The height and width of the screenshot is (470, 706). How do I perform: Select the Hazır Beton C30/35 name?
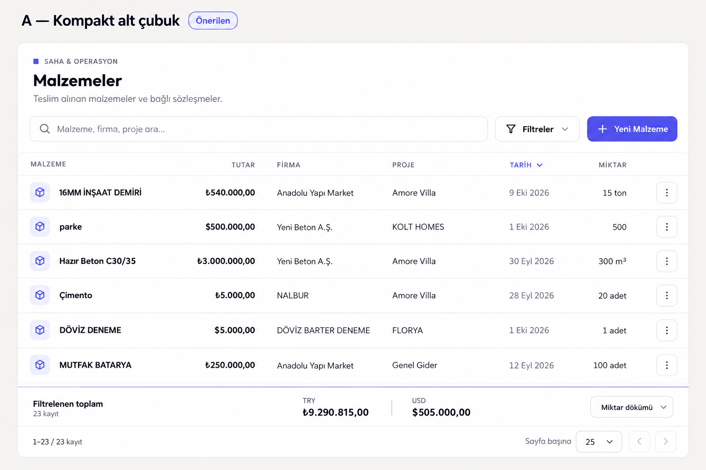coord(97,261)
